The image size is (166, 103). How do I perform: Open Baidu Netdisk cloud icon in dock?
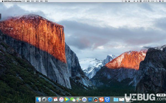point(84,99)
